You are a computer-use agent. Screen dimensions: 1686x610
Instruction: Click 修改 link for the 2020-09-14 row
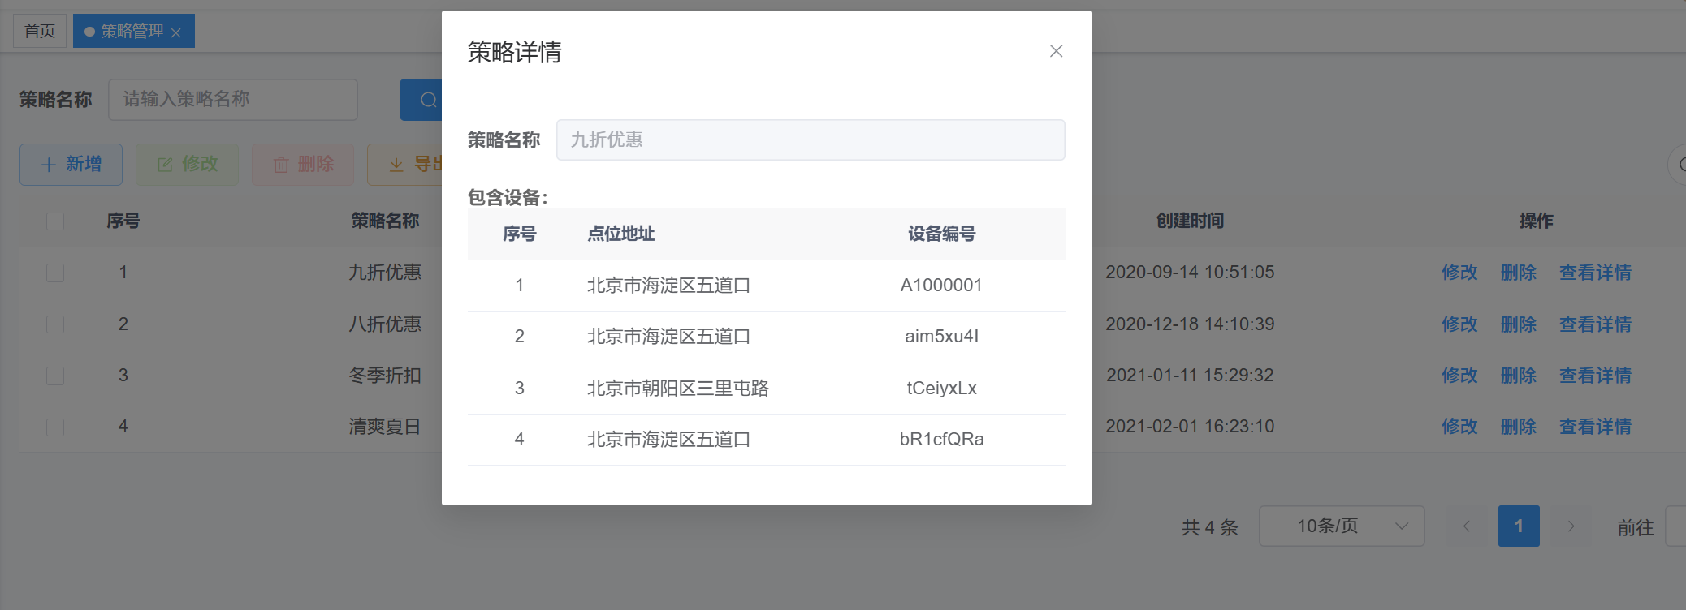[1459, 273]
